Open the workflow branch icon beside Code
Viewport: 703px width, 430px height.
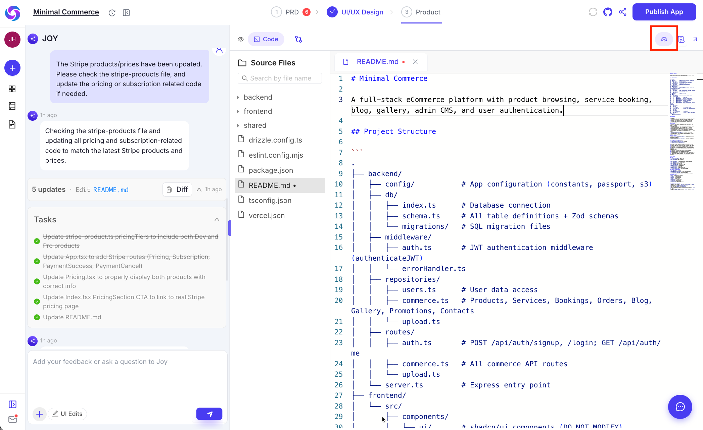tap(298, 39)
